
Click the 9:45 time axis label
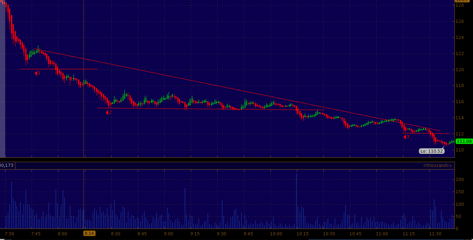248,234
